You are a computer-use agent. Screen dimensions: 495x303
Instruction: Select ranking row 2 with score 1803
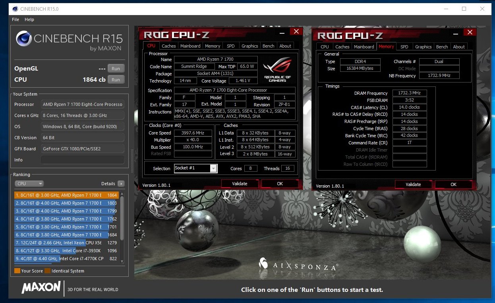(66, 203)
